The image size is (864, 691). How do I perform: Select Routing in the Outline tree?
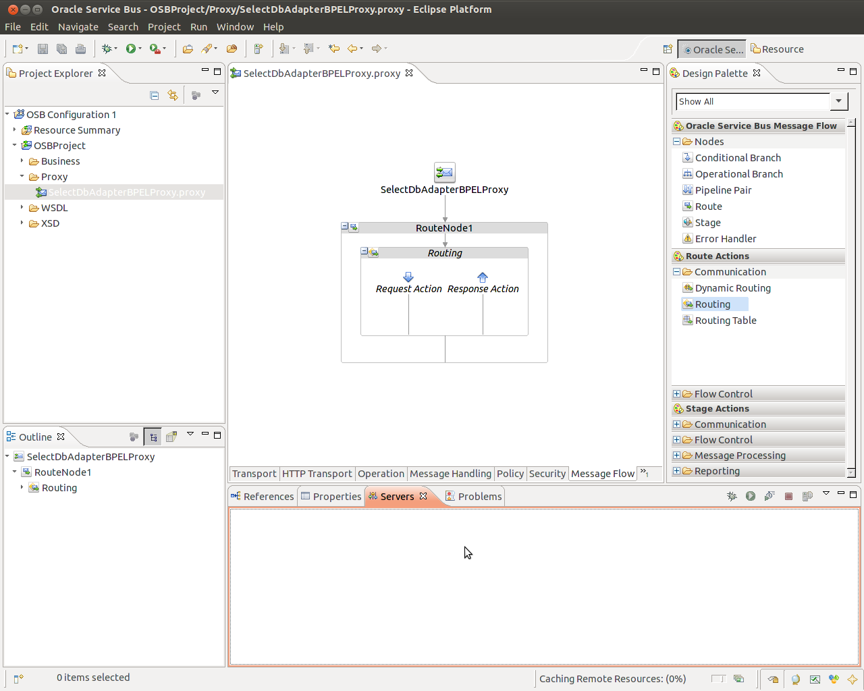pyautogui.click(x=59, y=488)
